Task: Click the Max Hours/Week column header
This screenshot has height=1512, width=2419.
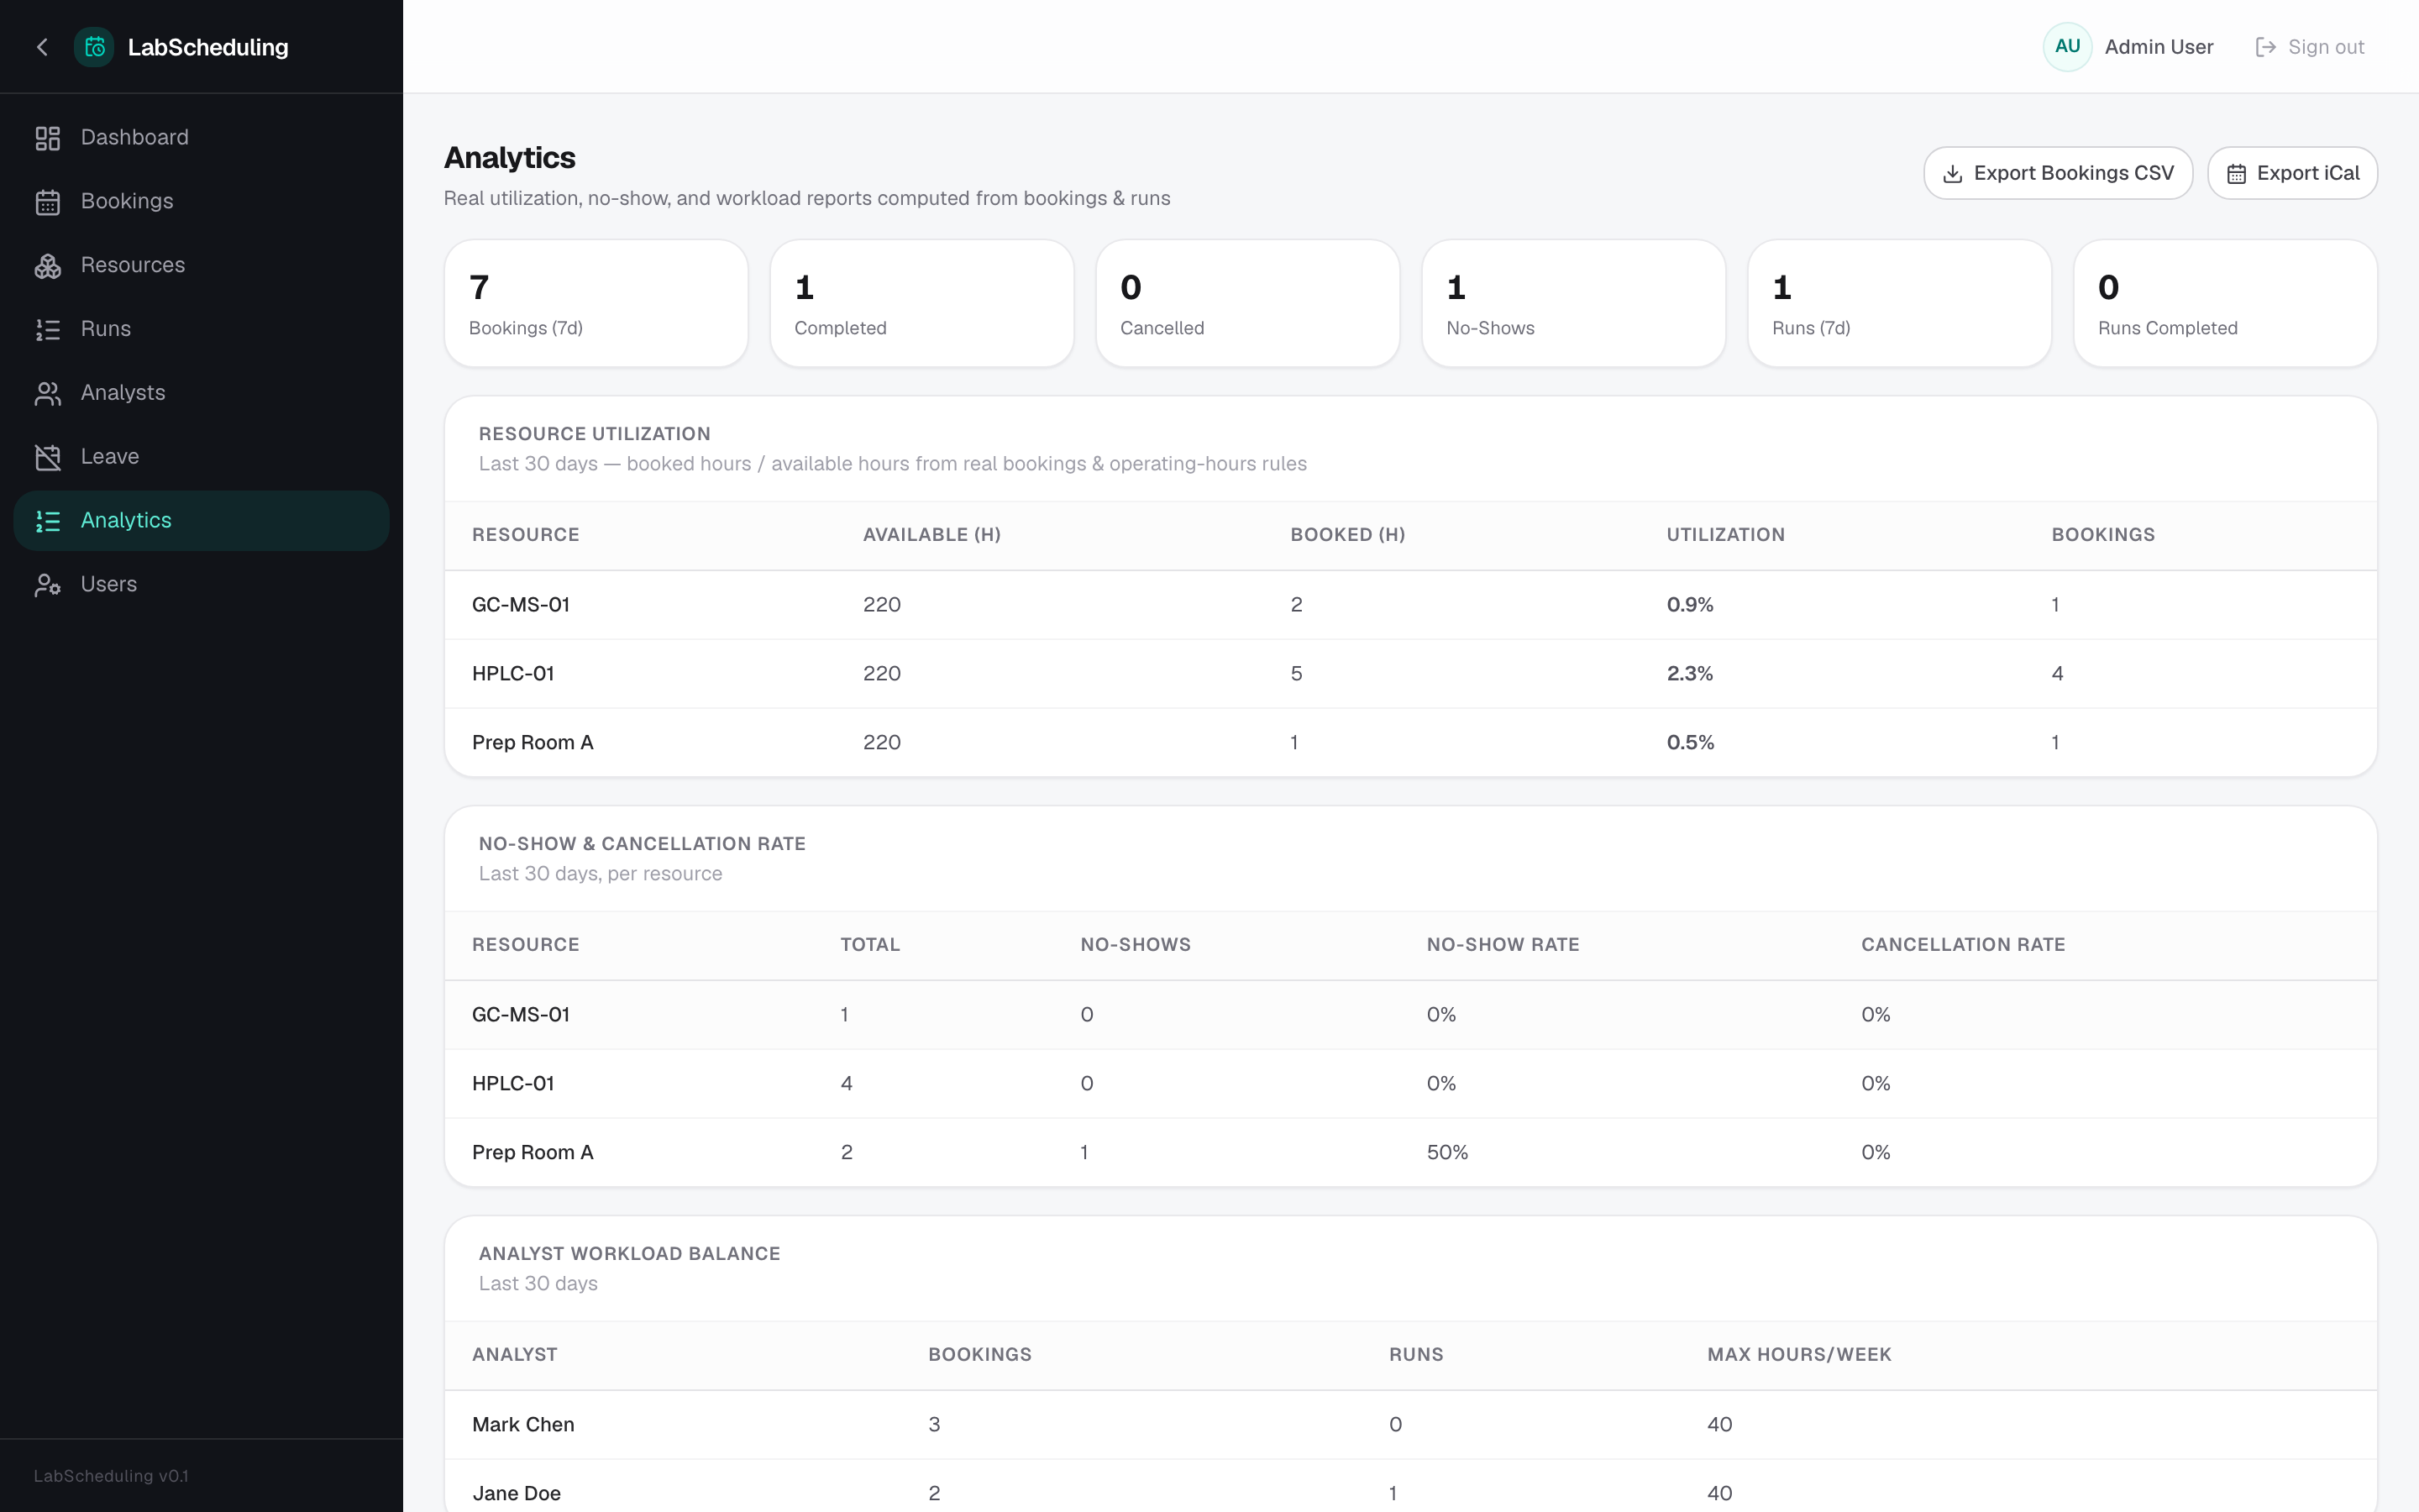Action: (x=1799, y=1355)
